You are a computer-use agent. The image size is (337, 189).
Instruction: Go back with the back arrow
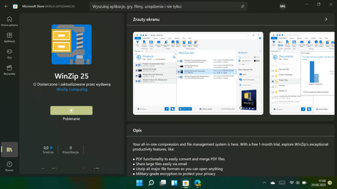click(x=6, y=6)
